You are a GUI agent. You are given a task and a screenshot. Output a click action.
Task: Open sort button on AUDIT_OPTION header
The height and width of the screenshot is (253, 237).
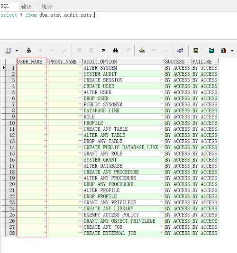point(162,62)
